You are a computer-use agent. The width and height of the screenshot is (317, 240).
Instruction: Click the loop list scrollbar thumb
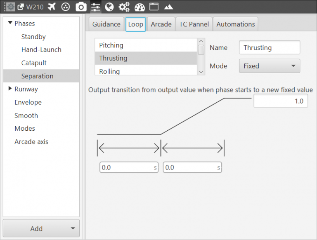[x=201, y=50]
